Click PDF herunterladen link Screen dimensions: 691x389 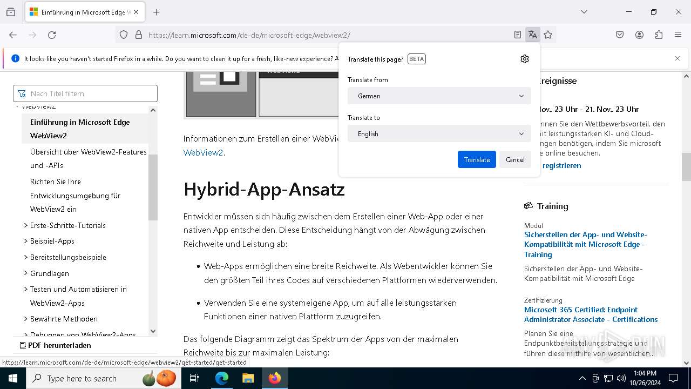(55, 345)
